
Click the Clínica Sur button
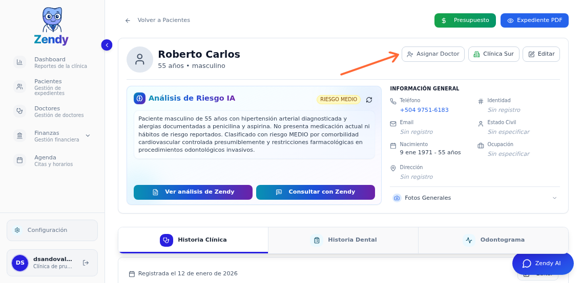(x=494, y=54)
